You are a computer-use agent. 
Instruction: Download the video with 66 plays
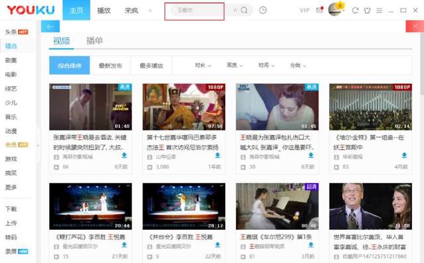[125, 156]
